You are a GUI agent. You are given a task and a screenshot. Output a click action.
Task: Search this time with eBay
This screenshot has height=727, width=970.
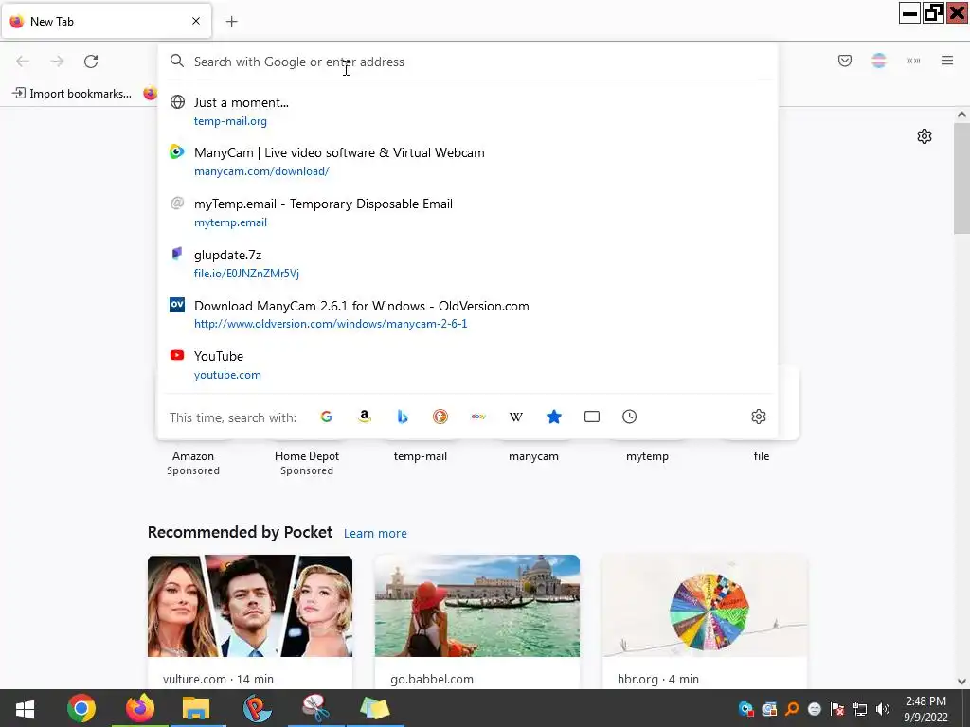tap(478, 417)
